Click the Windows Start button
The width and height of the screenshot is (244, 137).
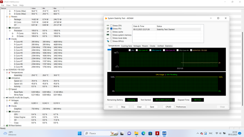pyautogui.click(x=80, y=133)
